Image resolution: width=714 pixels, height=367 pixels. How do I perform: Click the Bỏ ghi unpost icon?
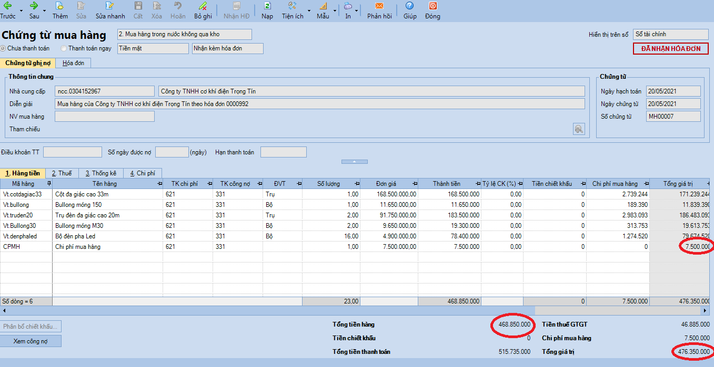click(x=203, y=6)
